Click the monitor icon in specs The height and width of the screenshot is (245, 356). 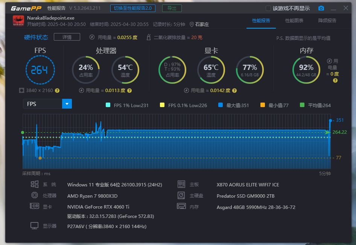coord(35,226)
